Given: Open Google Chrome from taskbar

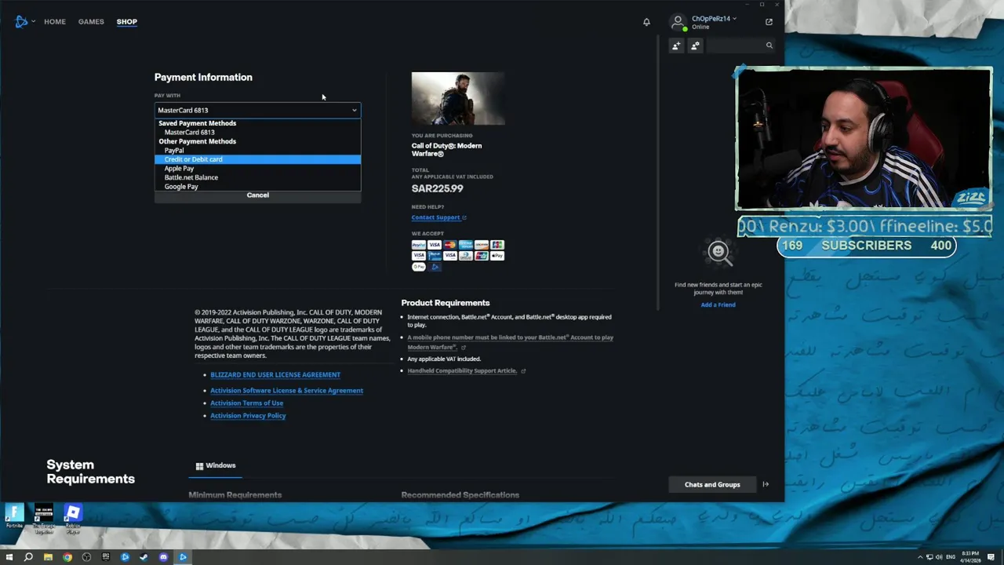Looking at the screenshot, I should [x=67, y=557].
